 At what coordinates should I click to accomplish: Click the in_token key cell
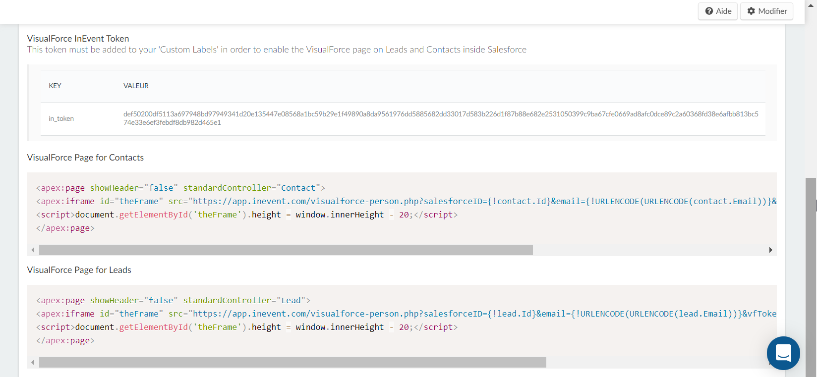tap(61, 118)
